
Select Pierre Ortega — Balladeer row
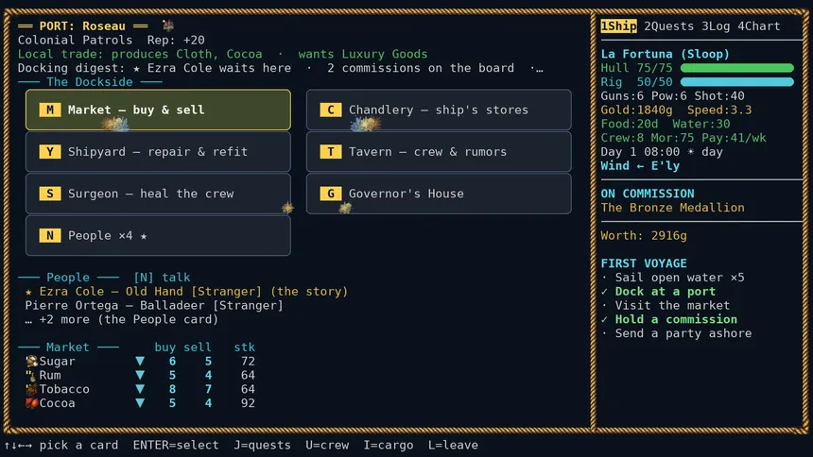(x=154, y=306)
